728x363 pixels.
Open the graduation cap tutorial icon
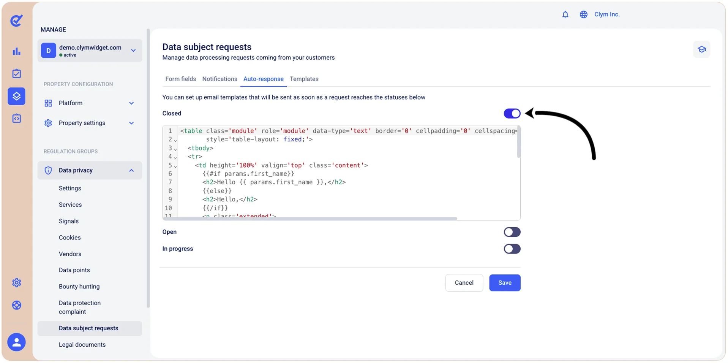[x=701, y=49]
